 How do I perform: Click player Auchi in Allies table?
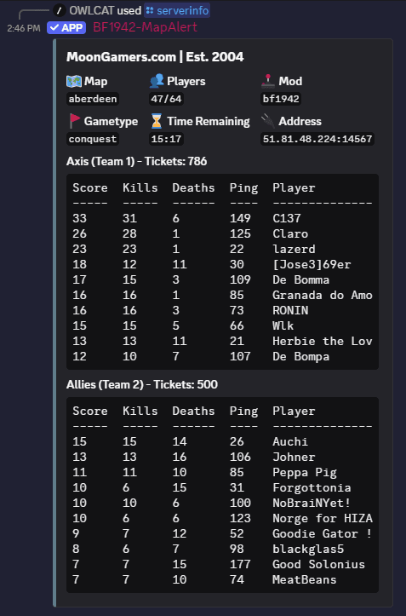click(290, 441)
